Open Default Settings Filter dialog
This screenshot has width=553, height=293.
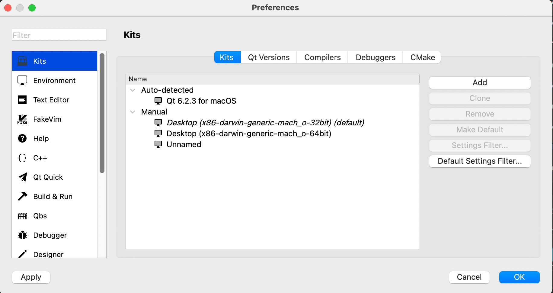pos(480,161)
